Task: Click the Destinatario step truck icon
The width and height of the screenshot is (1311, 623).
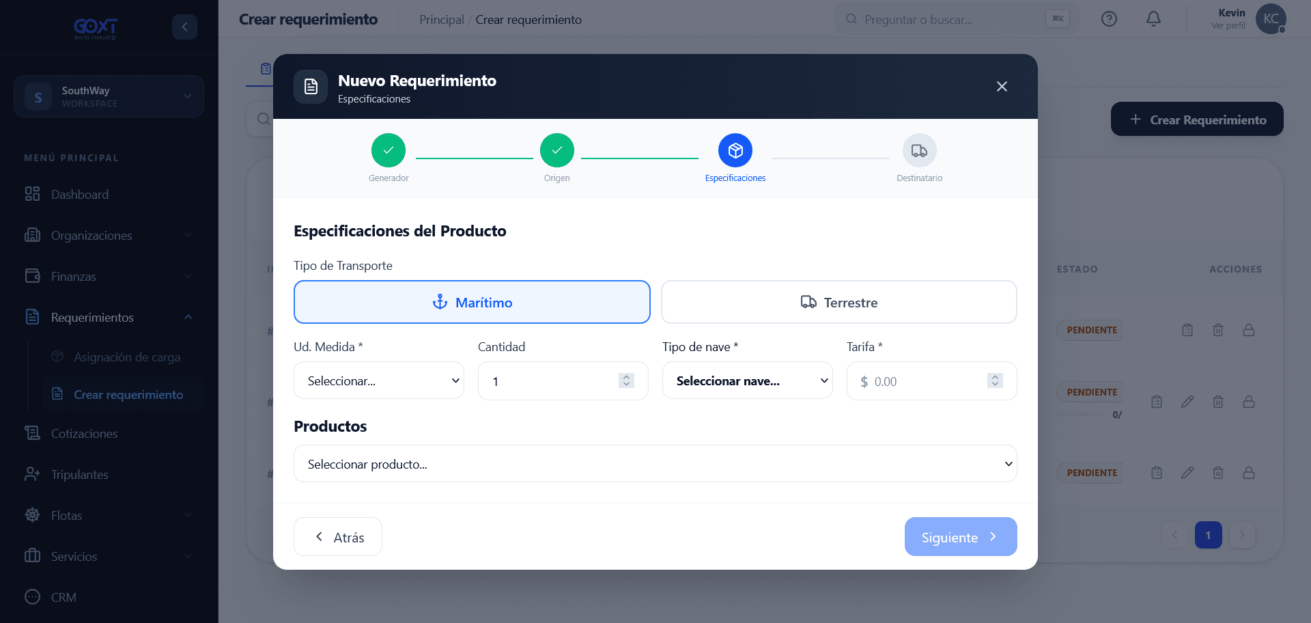Action: click(920, 150)
